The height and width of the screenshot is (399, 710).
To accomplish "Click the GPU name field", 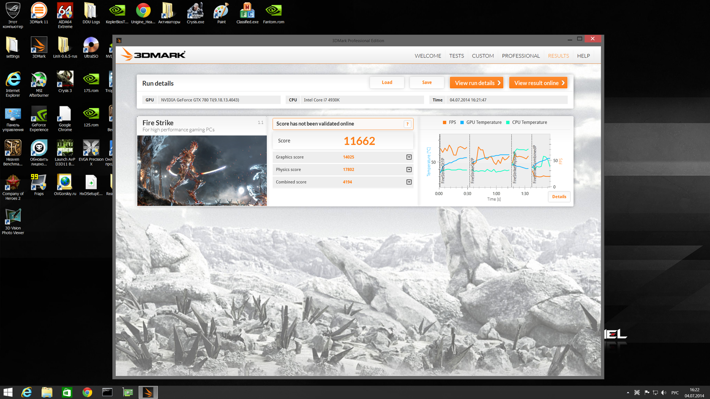I will [219, 100].
